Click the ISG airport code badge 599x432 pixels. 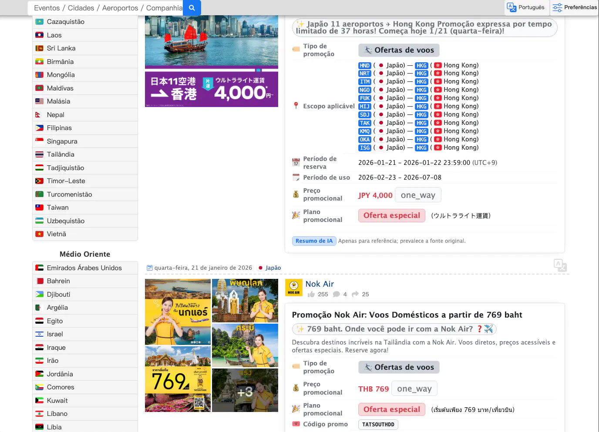(365, 148)
